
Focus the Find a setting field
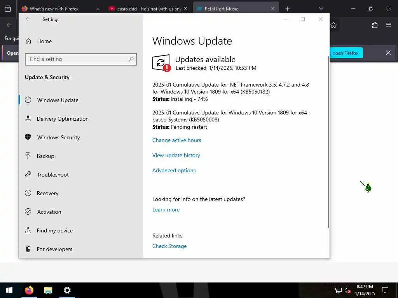tap(81, 59)
